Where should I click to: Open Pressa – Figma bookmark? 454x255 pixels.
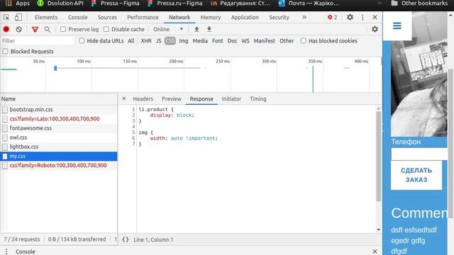tap(115, 3)
